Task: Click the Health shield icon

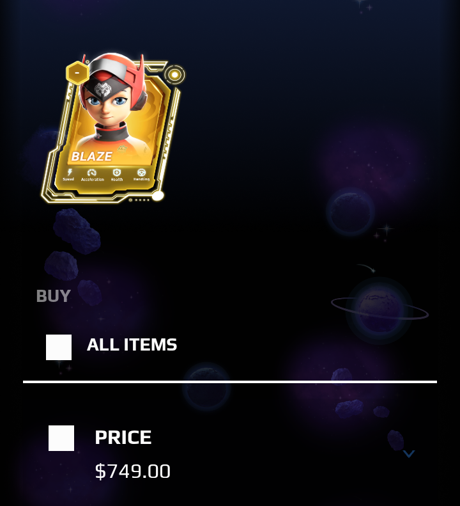Action: [x=117, y=172]
